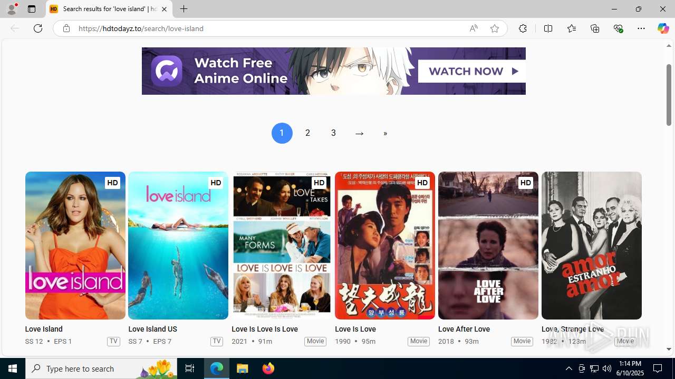The image size is (675, 379).
Task: Open Task View on taskbar
Action: pos(190,368)
